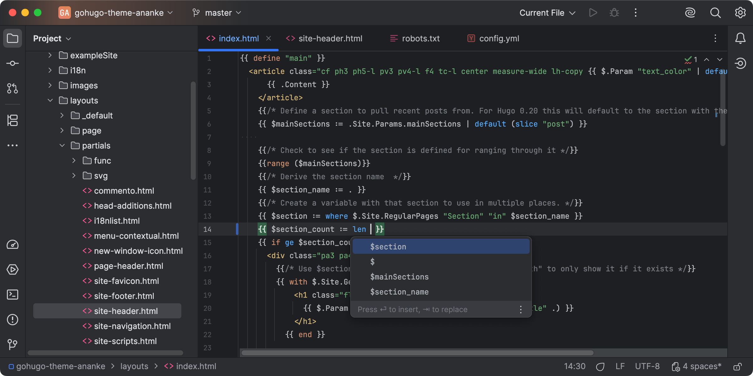Image resolution: width=753 pixels, height=376 pixels.
Task: Click layouts breadcrumb in the navigation bar
Action: tap(134, 366)
